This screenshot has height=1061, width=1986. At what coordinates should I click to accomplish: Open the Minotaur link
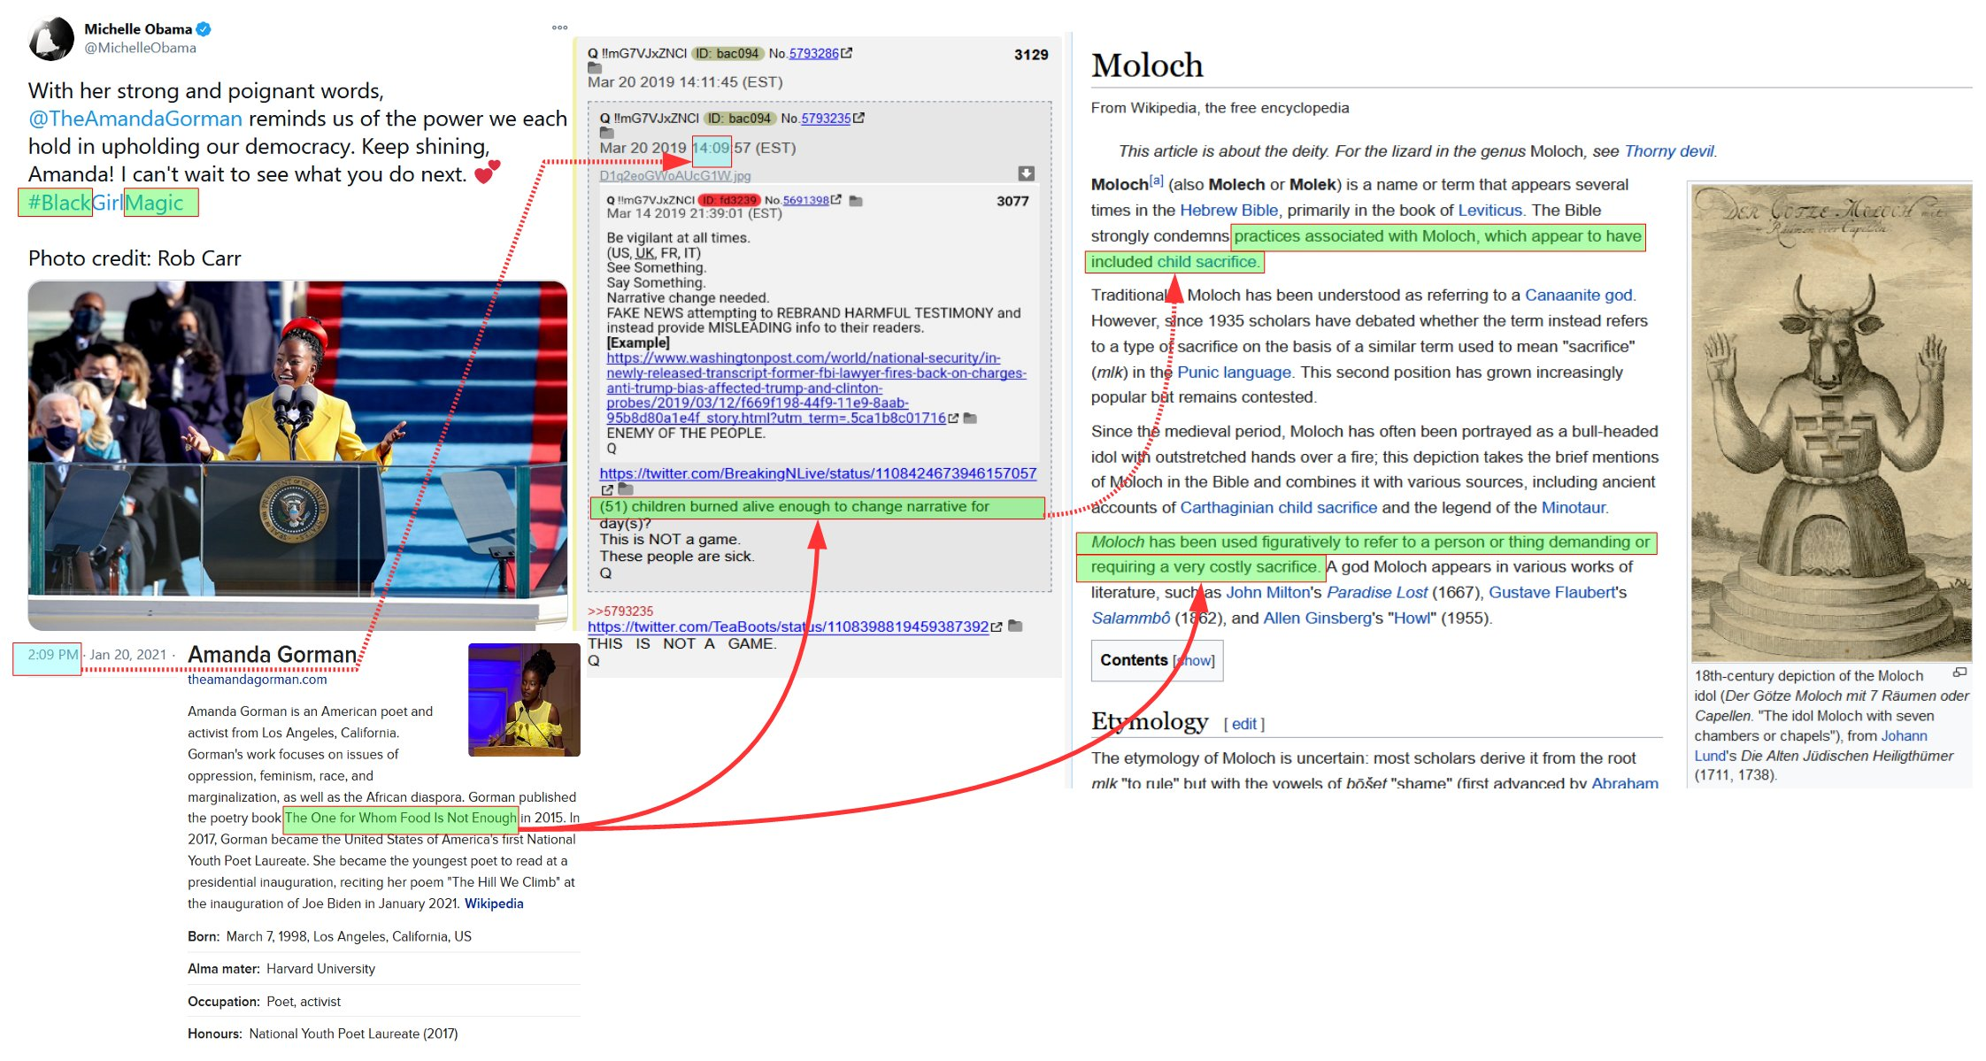[x=1573, y=508]
